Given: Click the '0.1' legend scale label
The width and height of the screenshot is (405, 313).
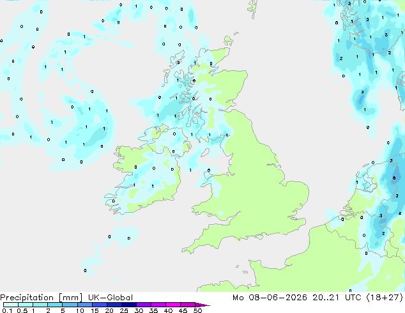Looking at the screenshot, I should [7, 310].
